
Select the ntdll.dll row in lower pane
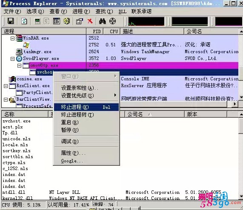[120, 192]
